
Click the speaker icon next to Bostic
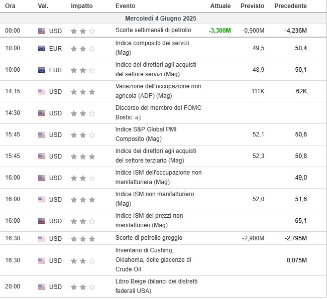pyautogui.click(x=138, y=118)
